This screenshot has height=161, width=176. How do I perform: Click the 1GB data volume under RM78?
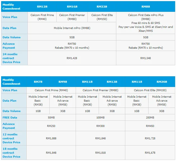point(38,111)
